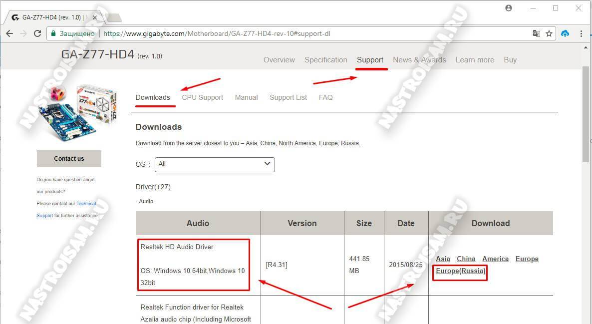Click the address bar URL field

point(299,33)
